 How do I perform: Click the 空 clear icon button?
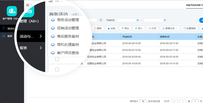pos(101,20)
